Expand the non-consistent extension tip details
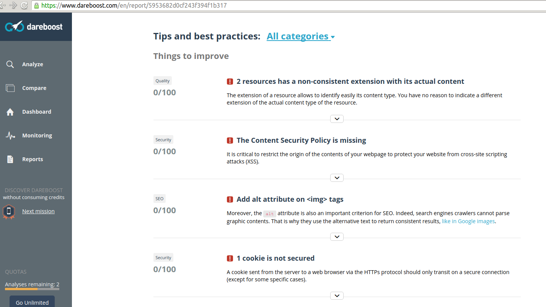 coord(337,119)
